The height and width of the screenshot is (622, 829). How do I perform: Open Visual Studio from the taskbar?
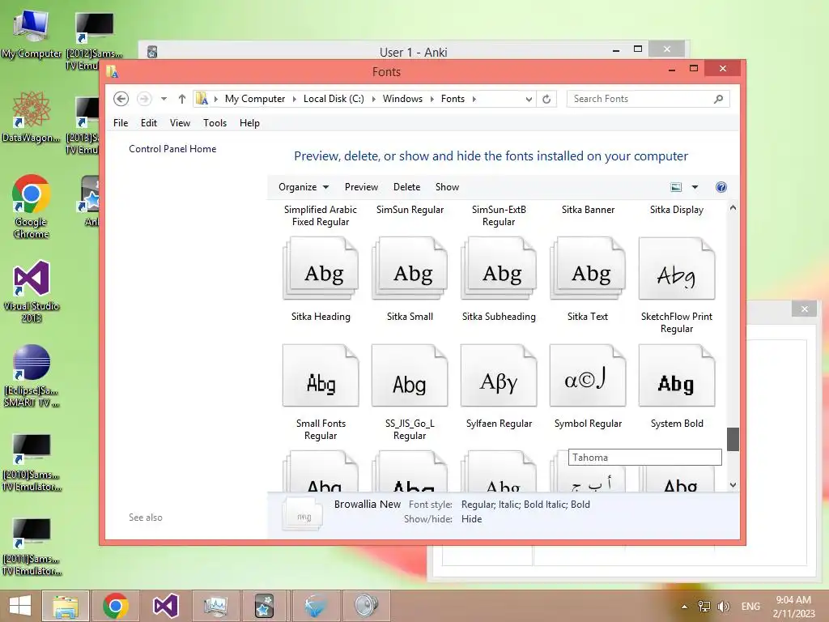[165, 606]
